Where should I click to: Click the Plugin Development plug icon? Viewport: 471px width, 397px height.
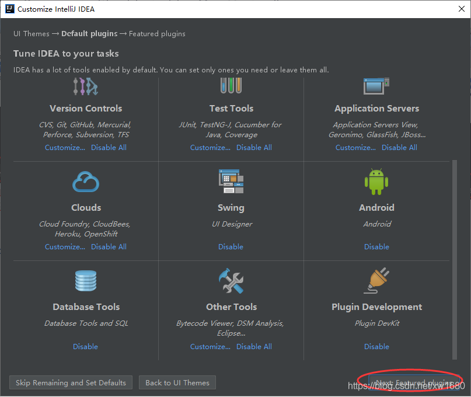[x=376, y=281]
